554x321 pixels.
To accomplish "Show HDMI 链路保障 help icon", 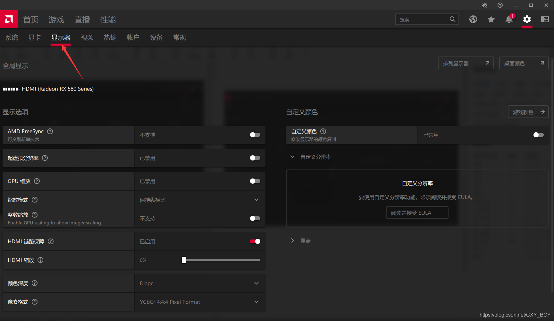I will pyautogui.click(x=51, y=241).
